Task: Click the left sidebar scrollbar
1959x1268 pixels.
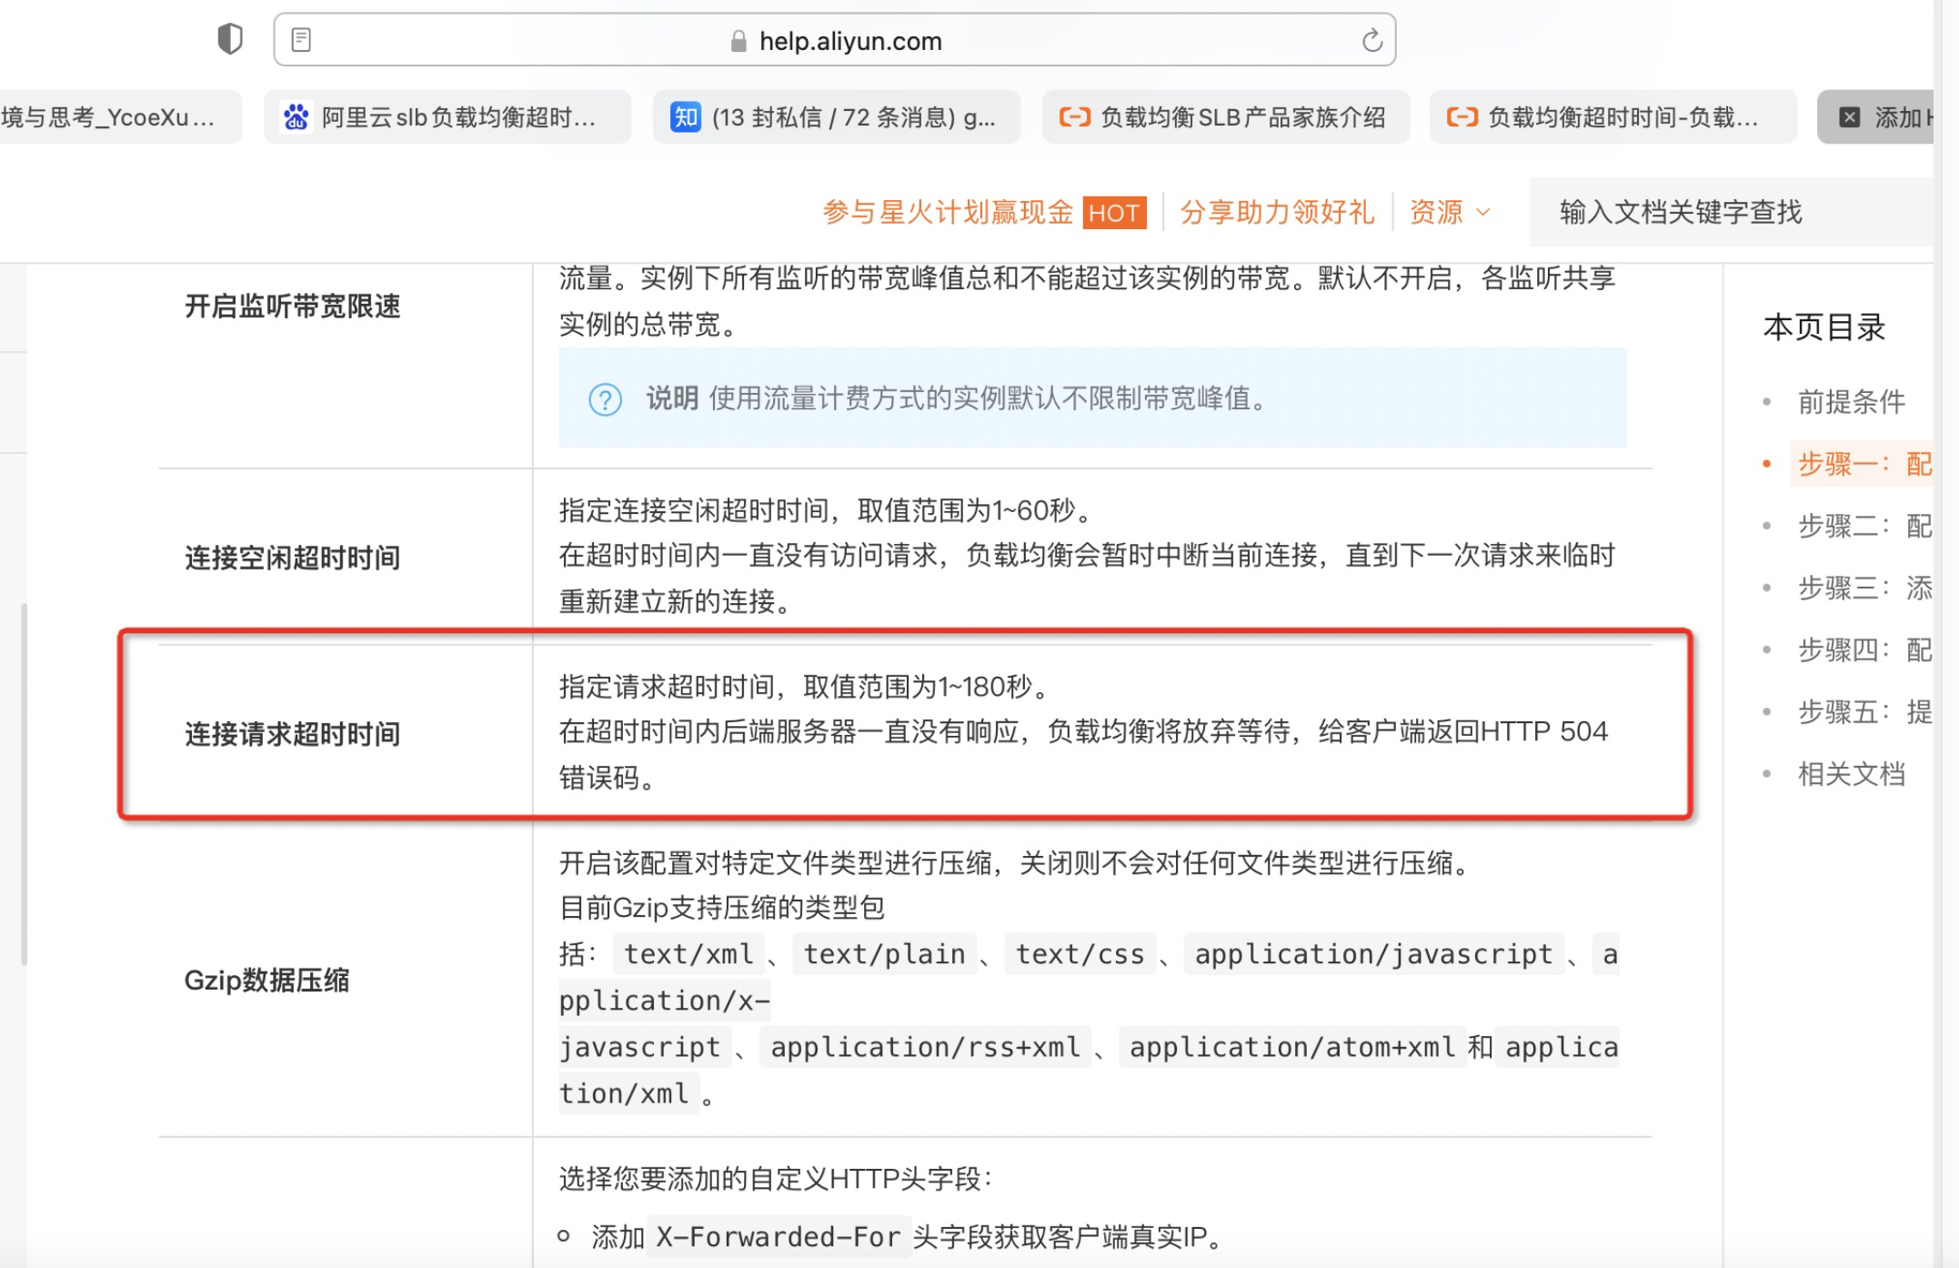Action: coord(24,782)
